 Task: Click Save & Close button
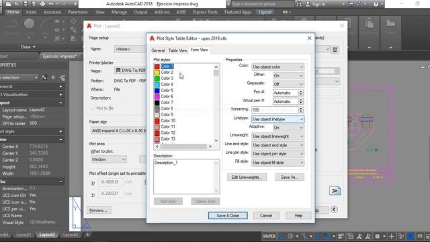(x=228, y=216)
